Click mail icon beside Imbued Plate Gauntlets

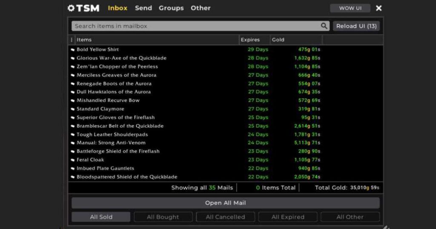click(x=73, y=169)
